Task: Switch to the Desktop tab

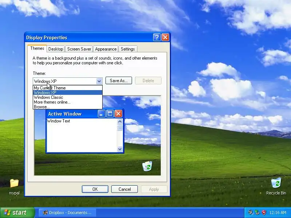Action: coord(56,49)
